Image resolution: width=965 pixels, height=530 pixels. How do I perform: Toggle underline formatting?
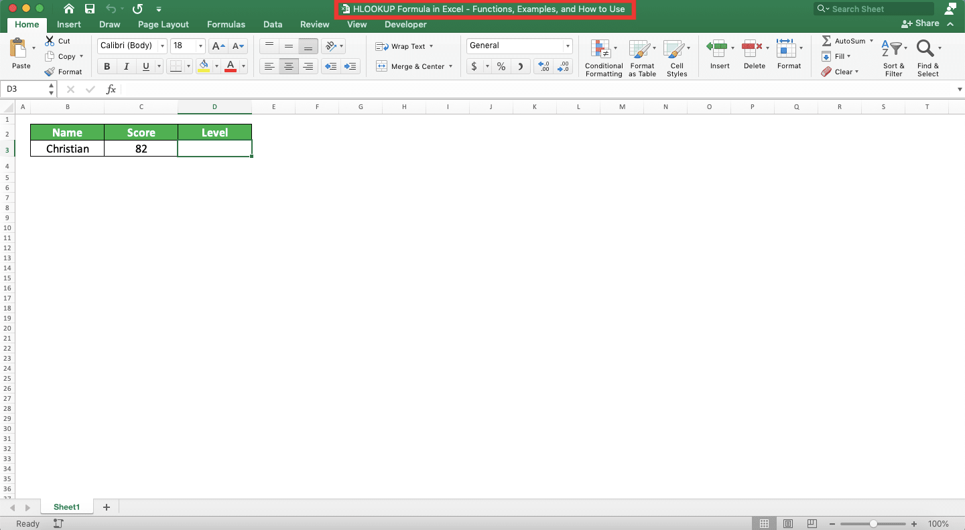click(145, 66)
